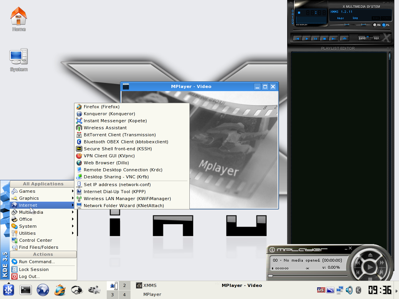The height and width of the screenshot is (299, 399).
Task: Expand the Internet submenu arrow
Action: (x=73, y=205)
